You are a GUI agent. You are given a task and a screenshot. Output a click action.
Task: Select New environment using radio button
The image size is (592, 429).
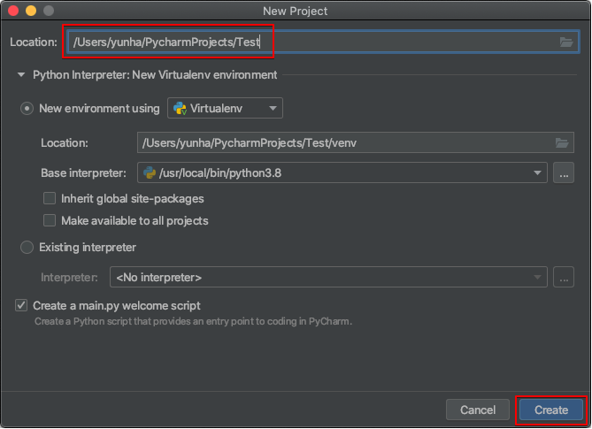(27, 109)
